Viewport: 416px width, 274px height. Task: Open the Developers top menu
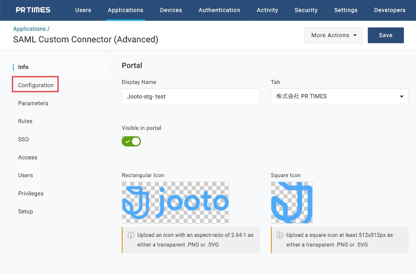pyautogui.click(x=389, y=10)
